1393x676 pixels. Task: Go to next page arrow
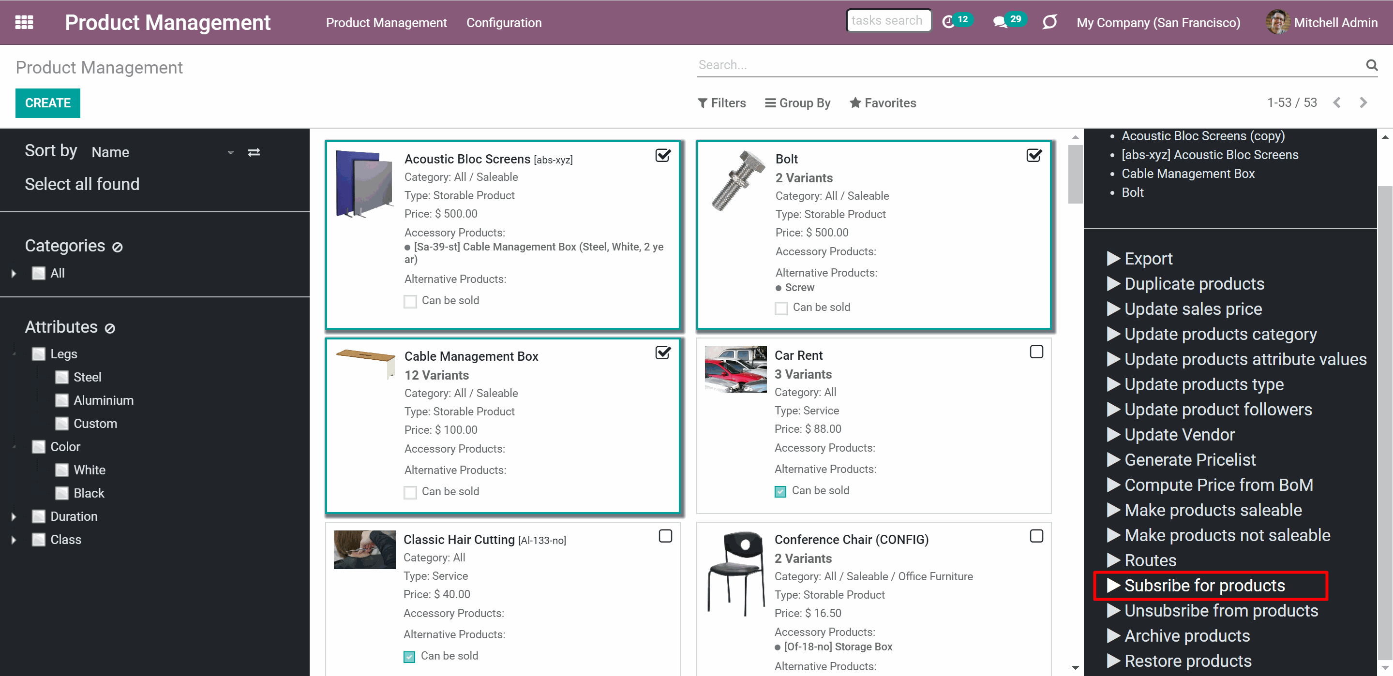(1363, 103)
